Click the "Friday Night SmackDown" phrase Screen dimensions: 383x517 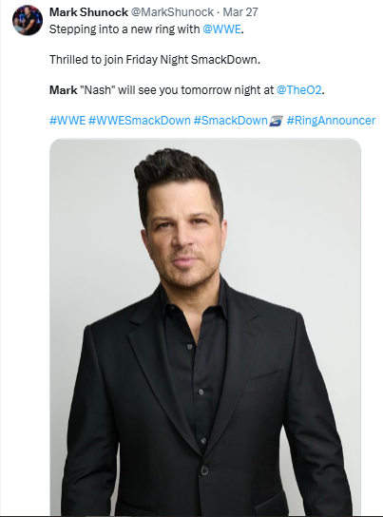point(192,60)
